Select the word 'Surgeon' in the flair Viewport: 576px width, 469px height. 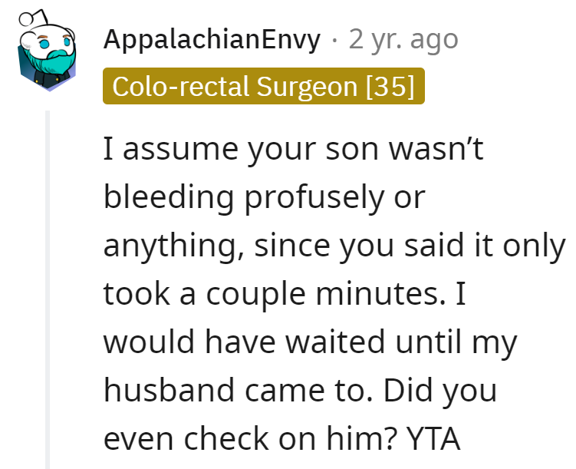[307, 87]
